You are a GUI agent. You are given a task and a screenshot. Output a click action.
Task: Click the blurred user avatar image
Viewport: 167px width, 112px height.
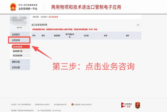(19, 20)
